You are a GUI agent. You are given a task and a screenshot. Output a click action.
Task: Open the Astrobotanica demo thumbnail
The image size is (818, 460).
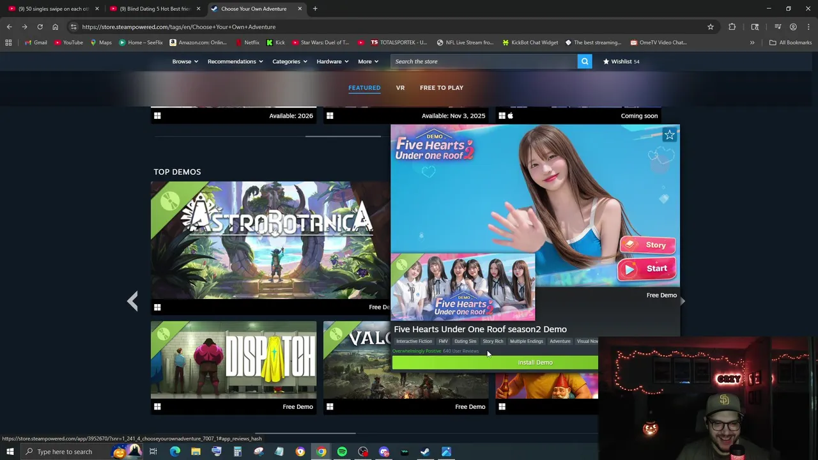(x=270, y=240)
